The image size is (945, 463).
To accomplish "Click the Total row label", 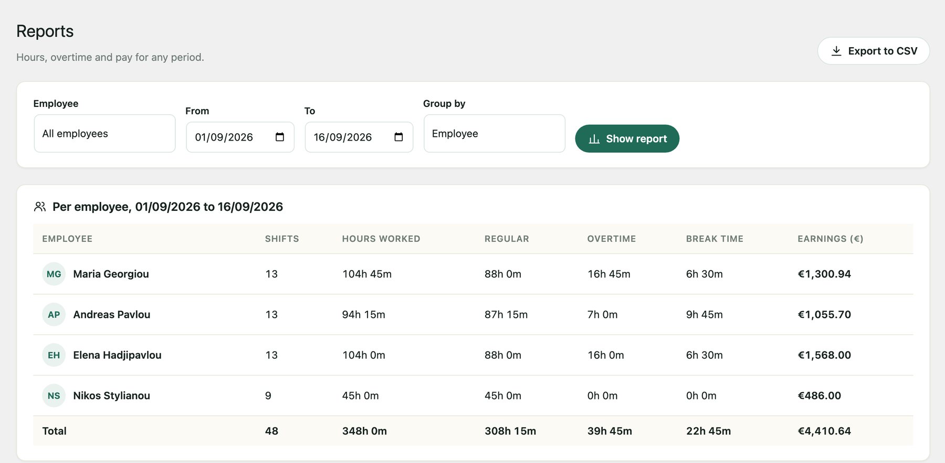I will [x=54, y=431].
